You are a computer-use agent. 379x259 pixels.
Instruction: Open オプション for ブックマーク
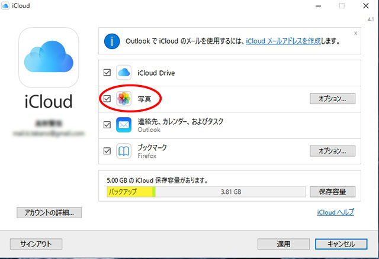pos(332,151)
